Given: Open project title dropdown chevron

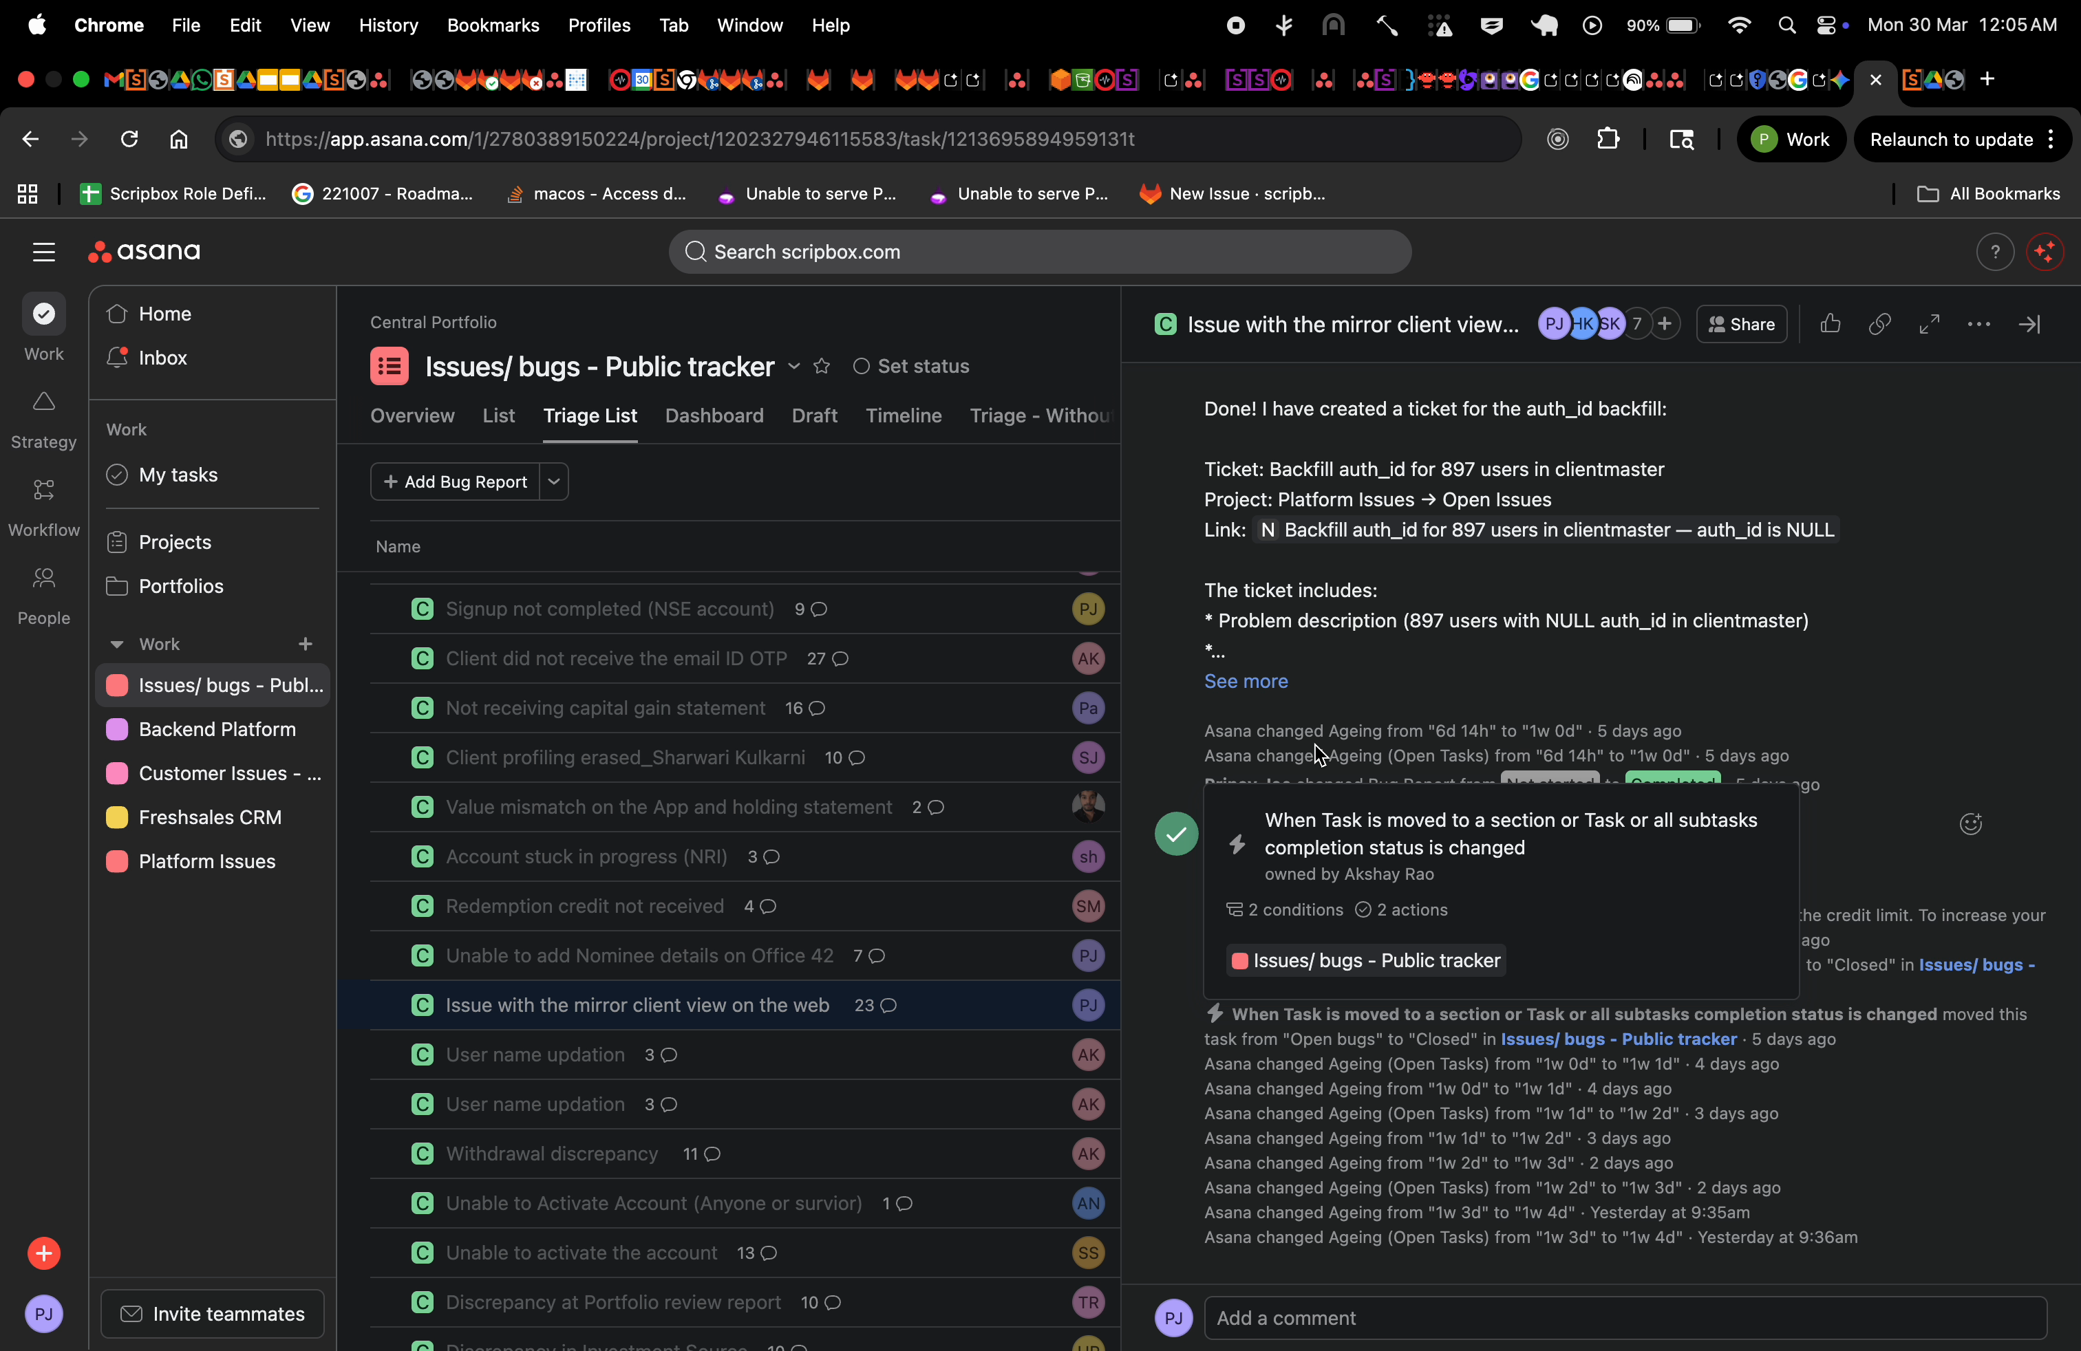Looking at the screenshot, I should (793, 366).
